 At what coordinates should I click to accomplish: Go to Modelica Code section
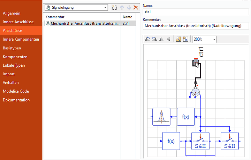(16, 91)
